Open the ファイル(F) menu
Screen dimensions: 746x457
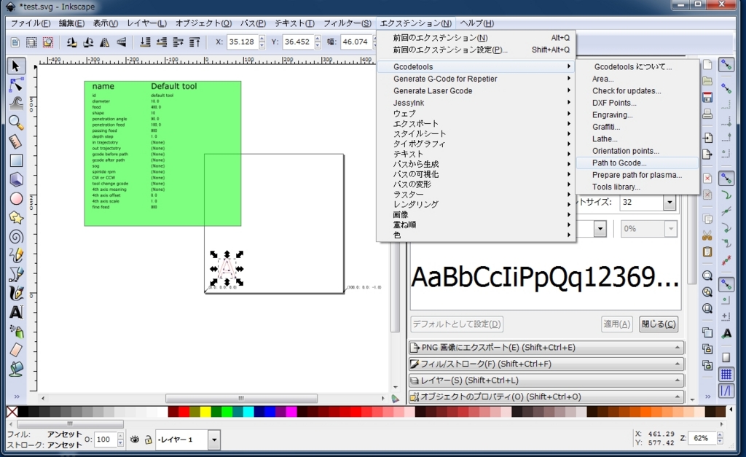[x=31, y=23]
